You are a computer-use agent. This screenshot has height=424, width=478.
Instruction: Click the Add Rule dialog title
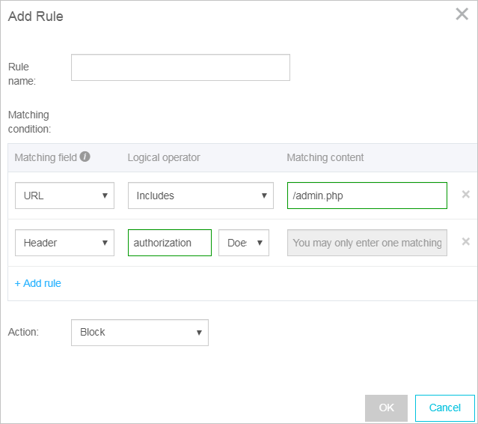(36, 16)
